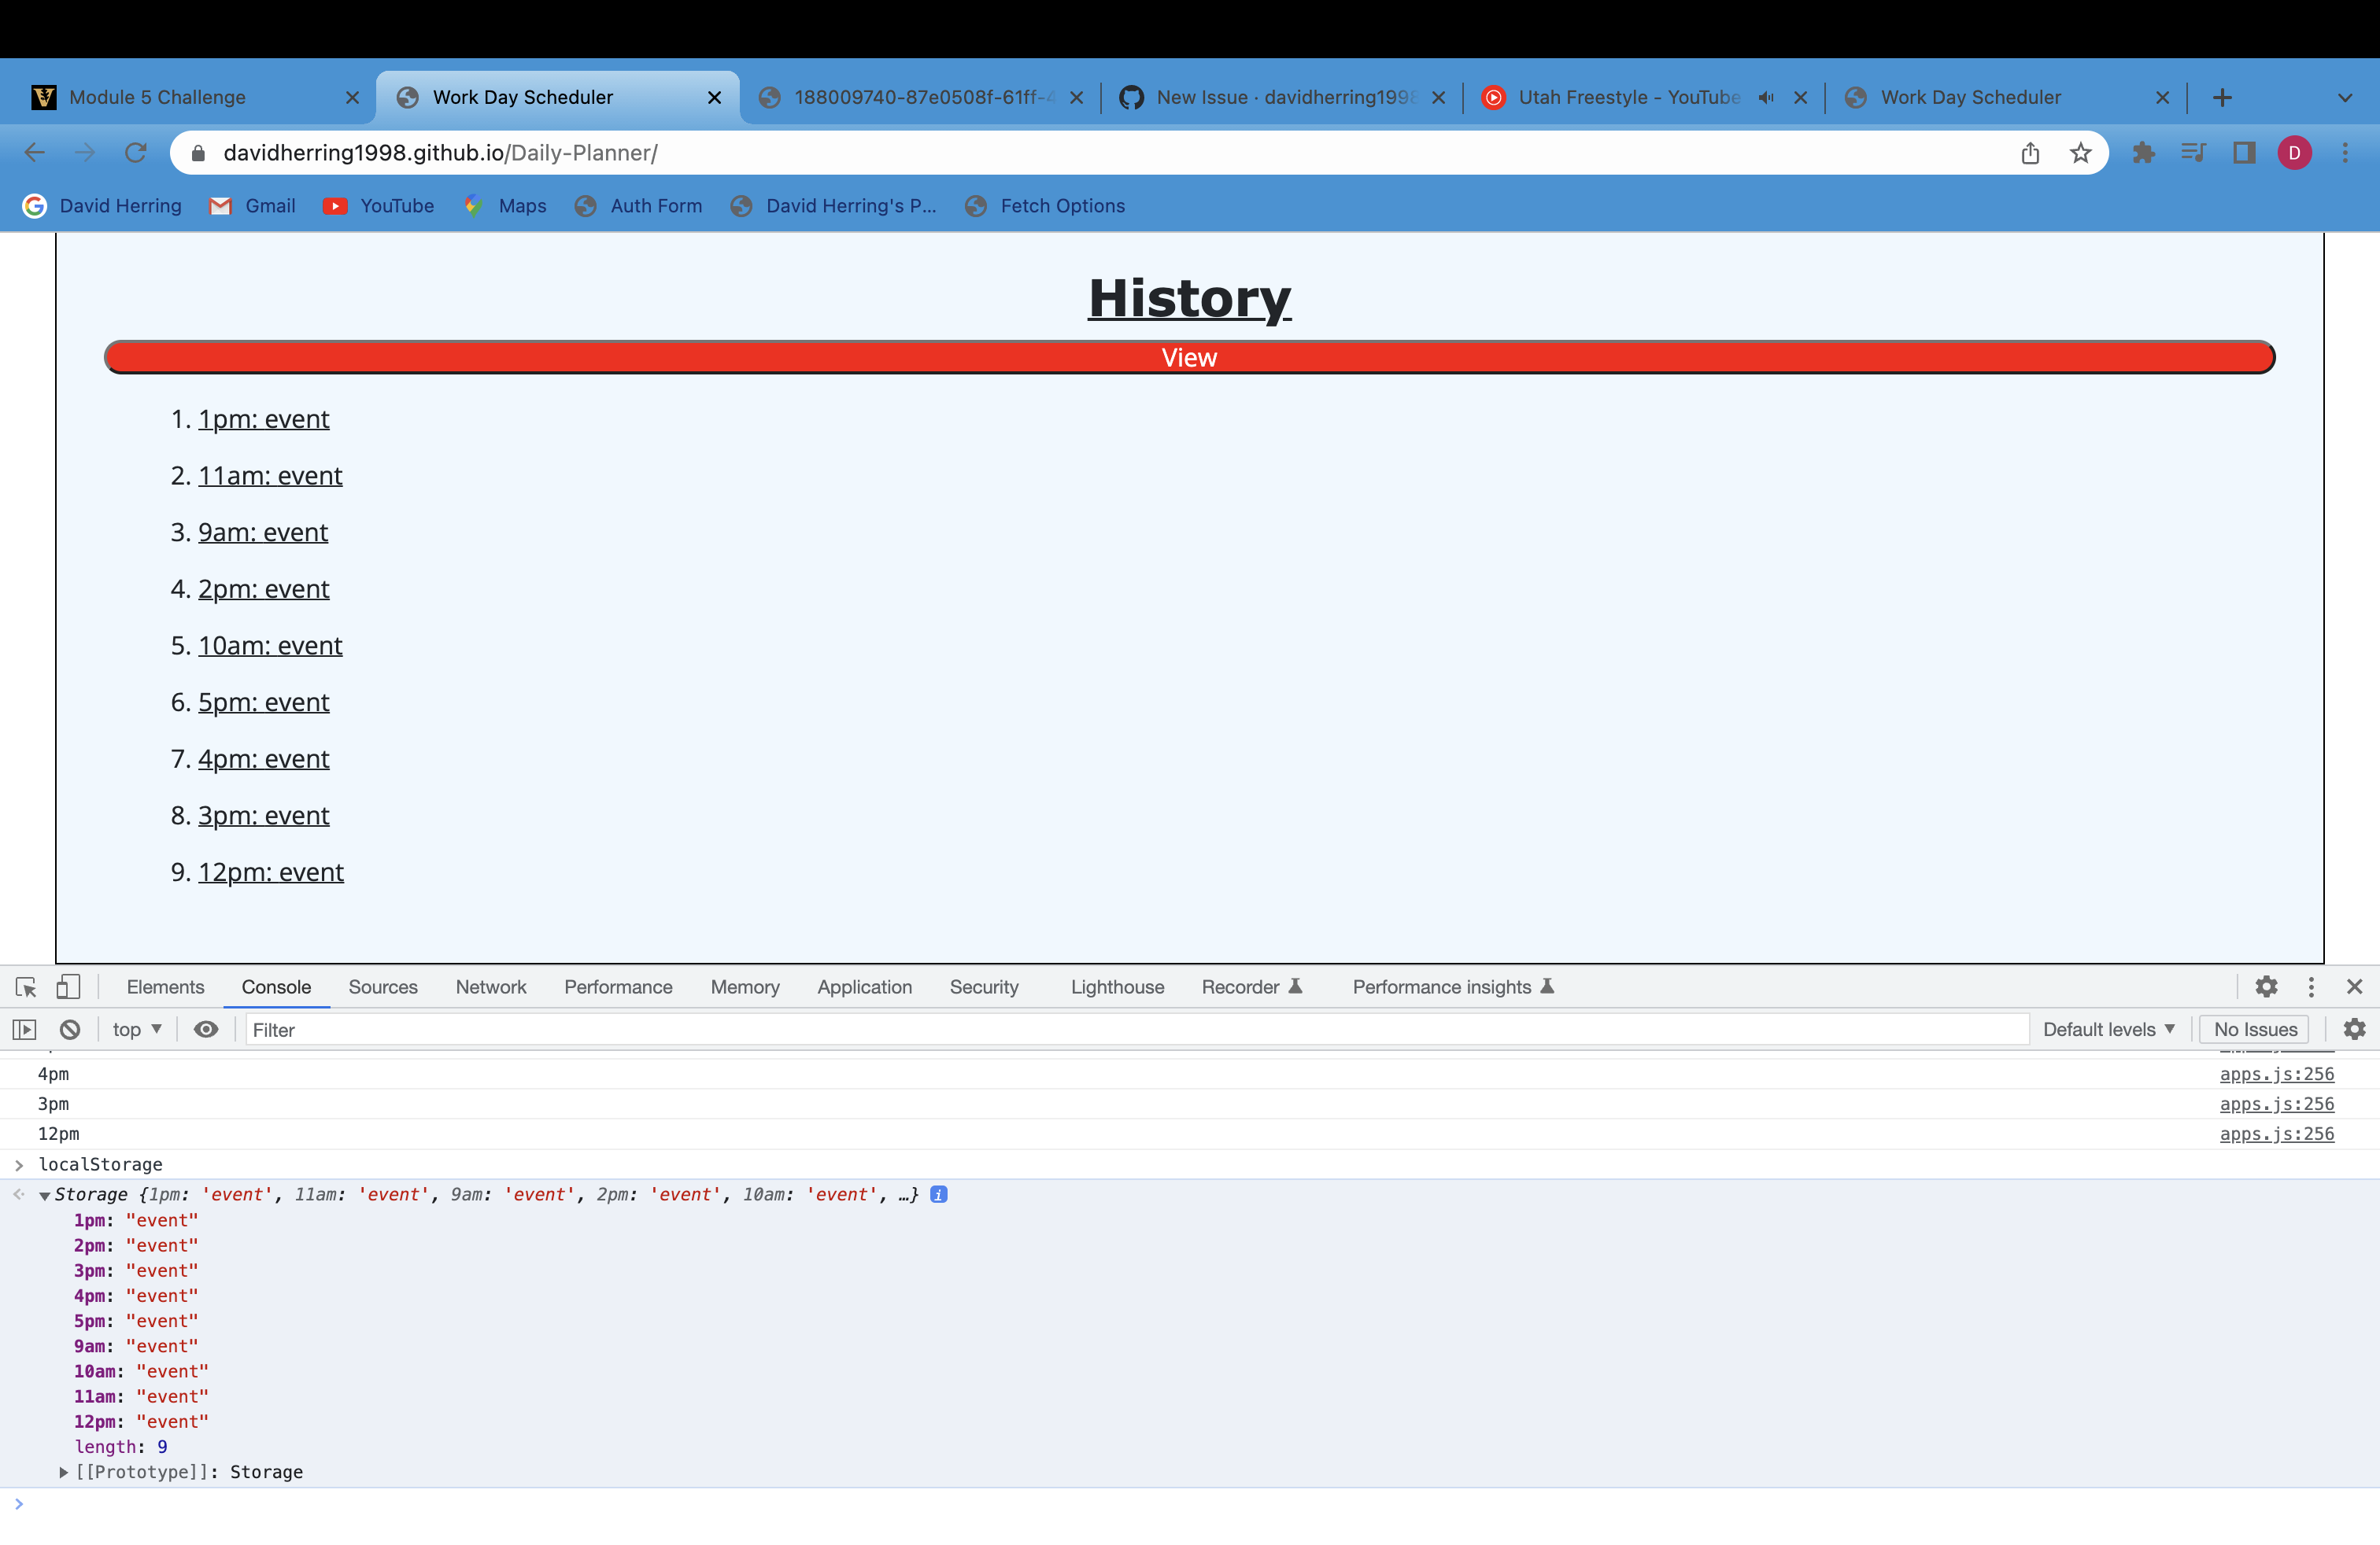Open DevTools settings gear
Screen dimensions: 2380x1545
tap(2266, 986)
